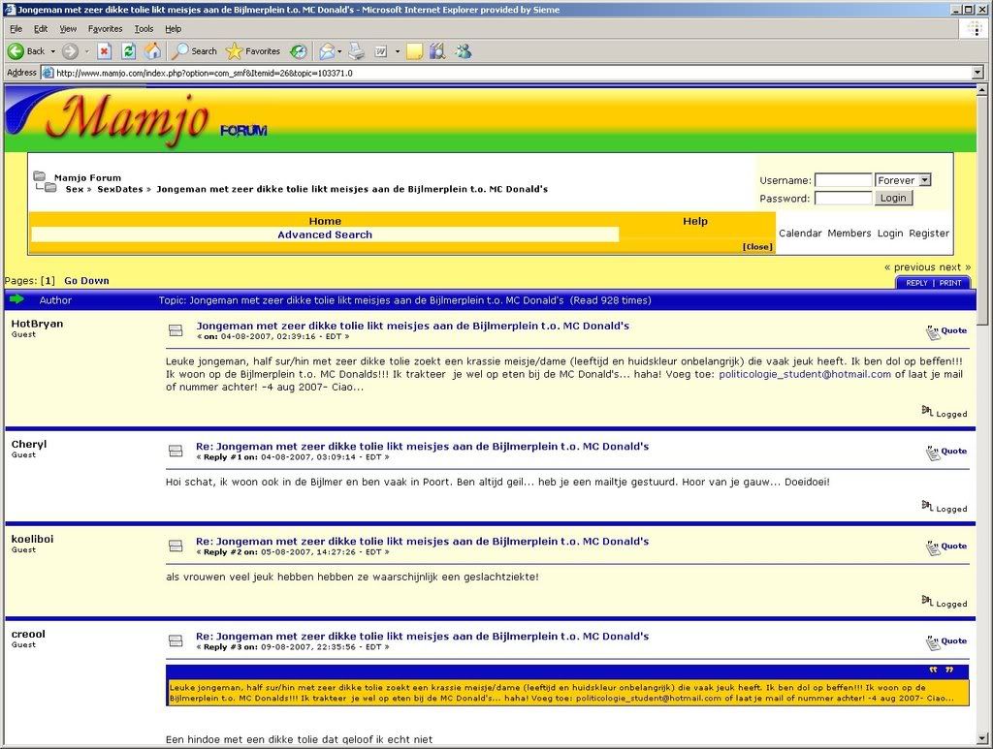Viewport: 993px width, 749px height.
Task: Stop page loading with red X icon
Action: point(105,51)
